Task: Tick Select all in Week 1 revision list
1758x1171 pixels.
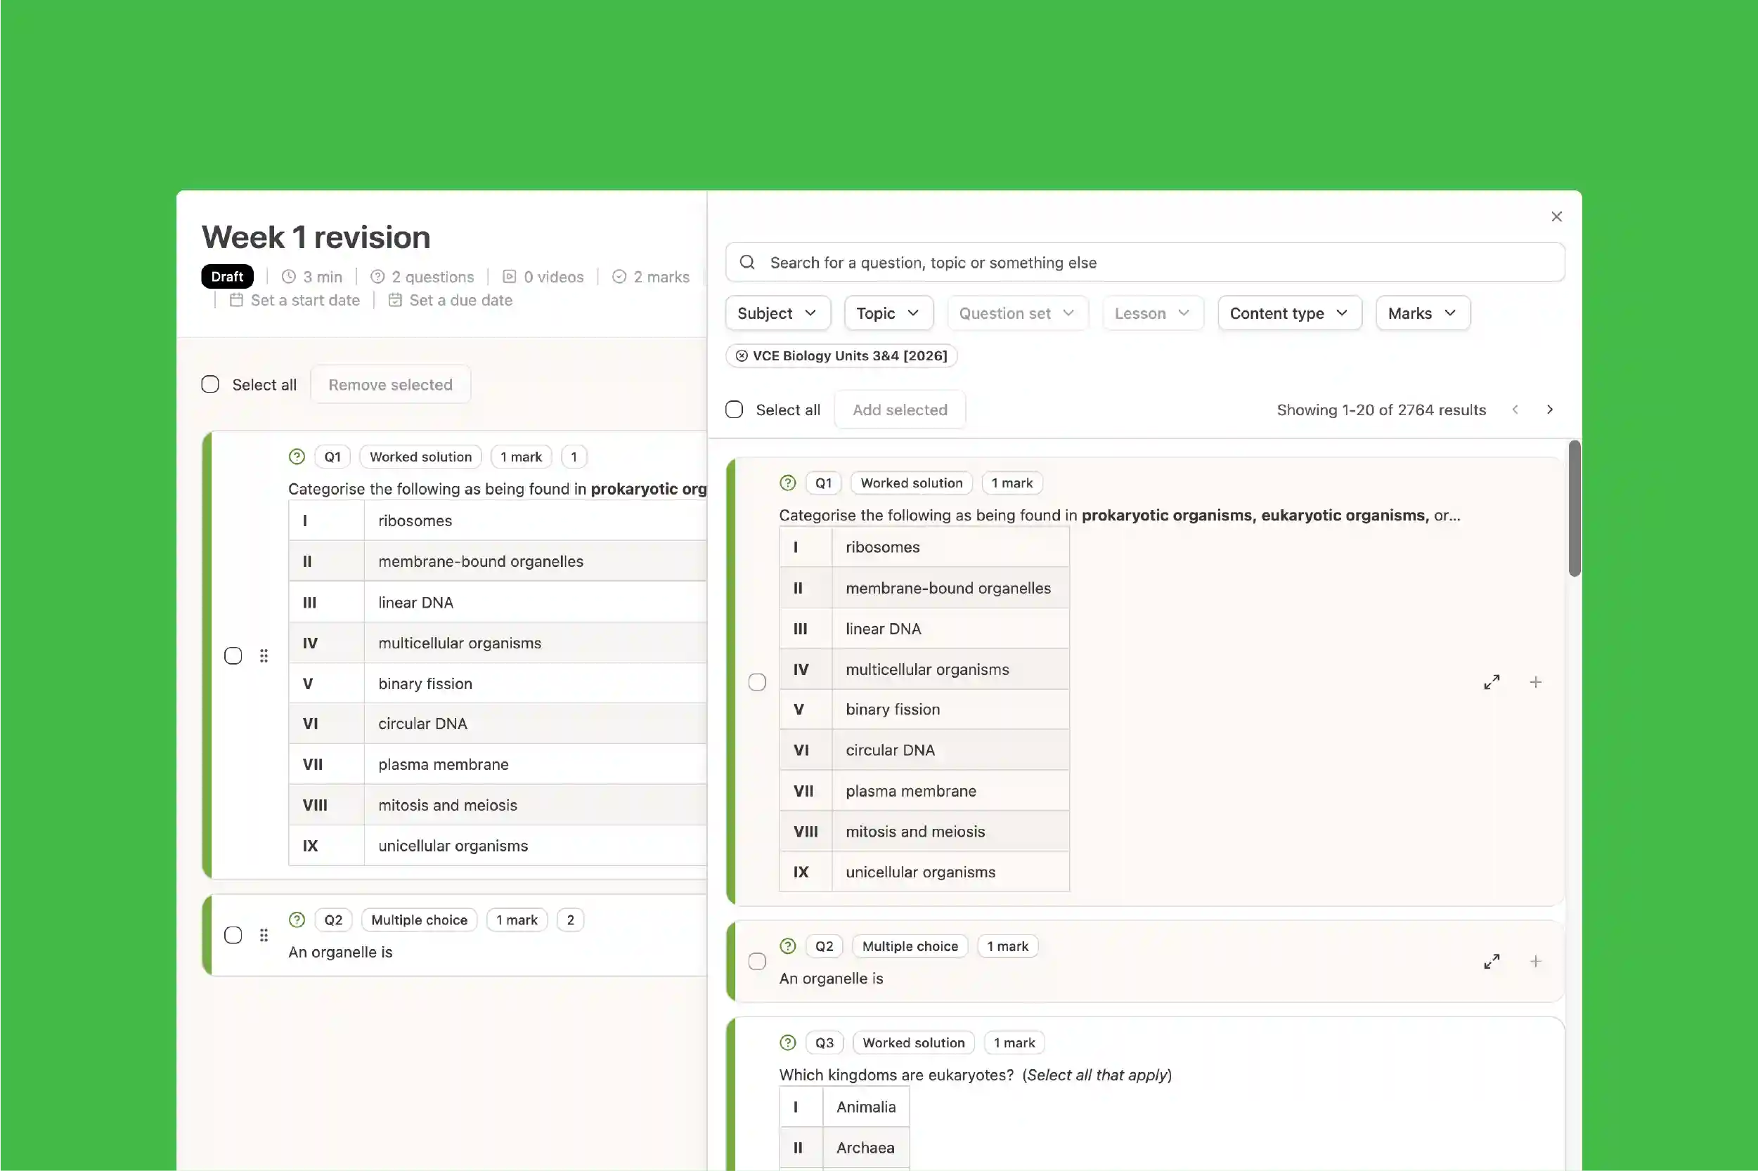Action: 211,385
